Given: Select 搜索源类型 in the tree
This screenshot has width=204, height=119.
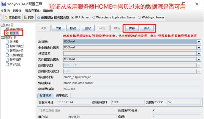Looking at the screenshot, I should (x=17, y=46).
